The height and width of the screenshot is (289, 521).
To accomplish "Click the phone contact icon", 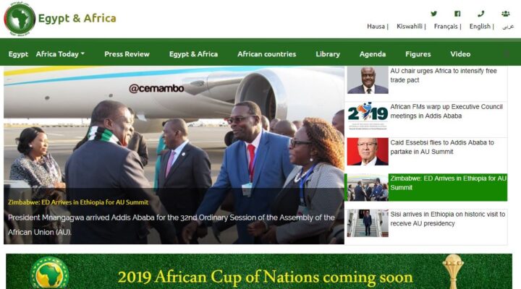I will pos(480,14).
